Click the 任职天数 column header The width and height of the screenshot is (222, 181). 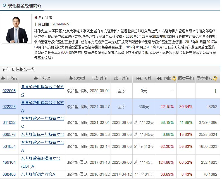144,78
